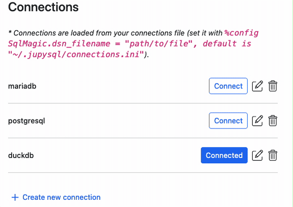Screen dimensions: 293x207
Task: Click the postgresql trash icon
Action: (x=272, y=121)
